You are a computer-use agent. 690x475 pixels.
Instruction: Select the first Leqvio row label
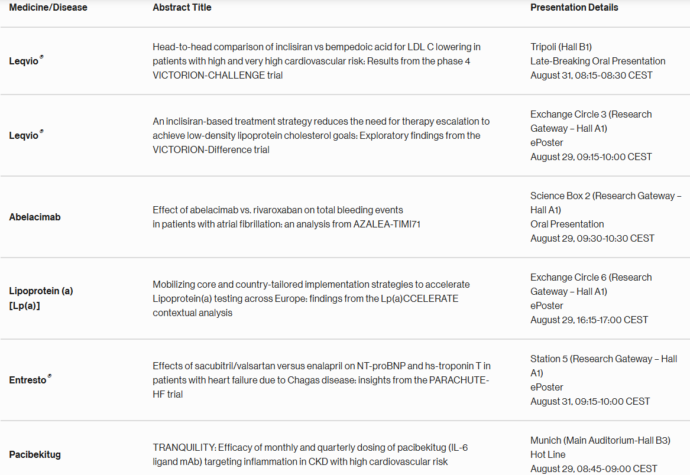26,61
